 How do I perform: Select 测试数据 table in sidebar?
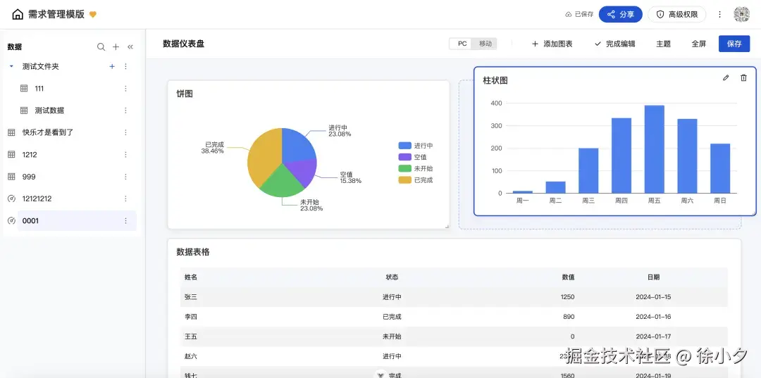click(x=49, y=111)
